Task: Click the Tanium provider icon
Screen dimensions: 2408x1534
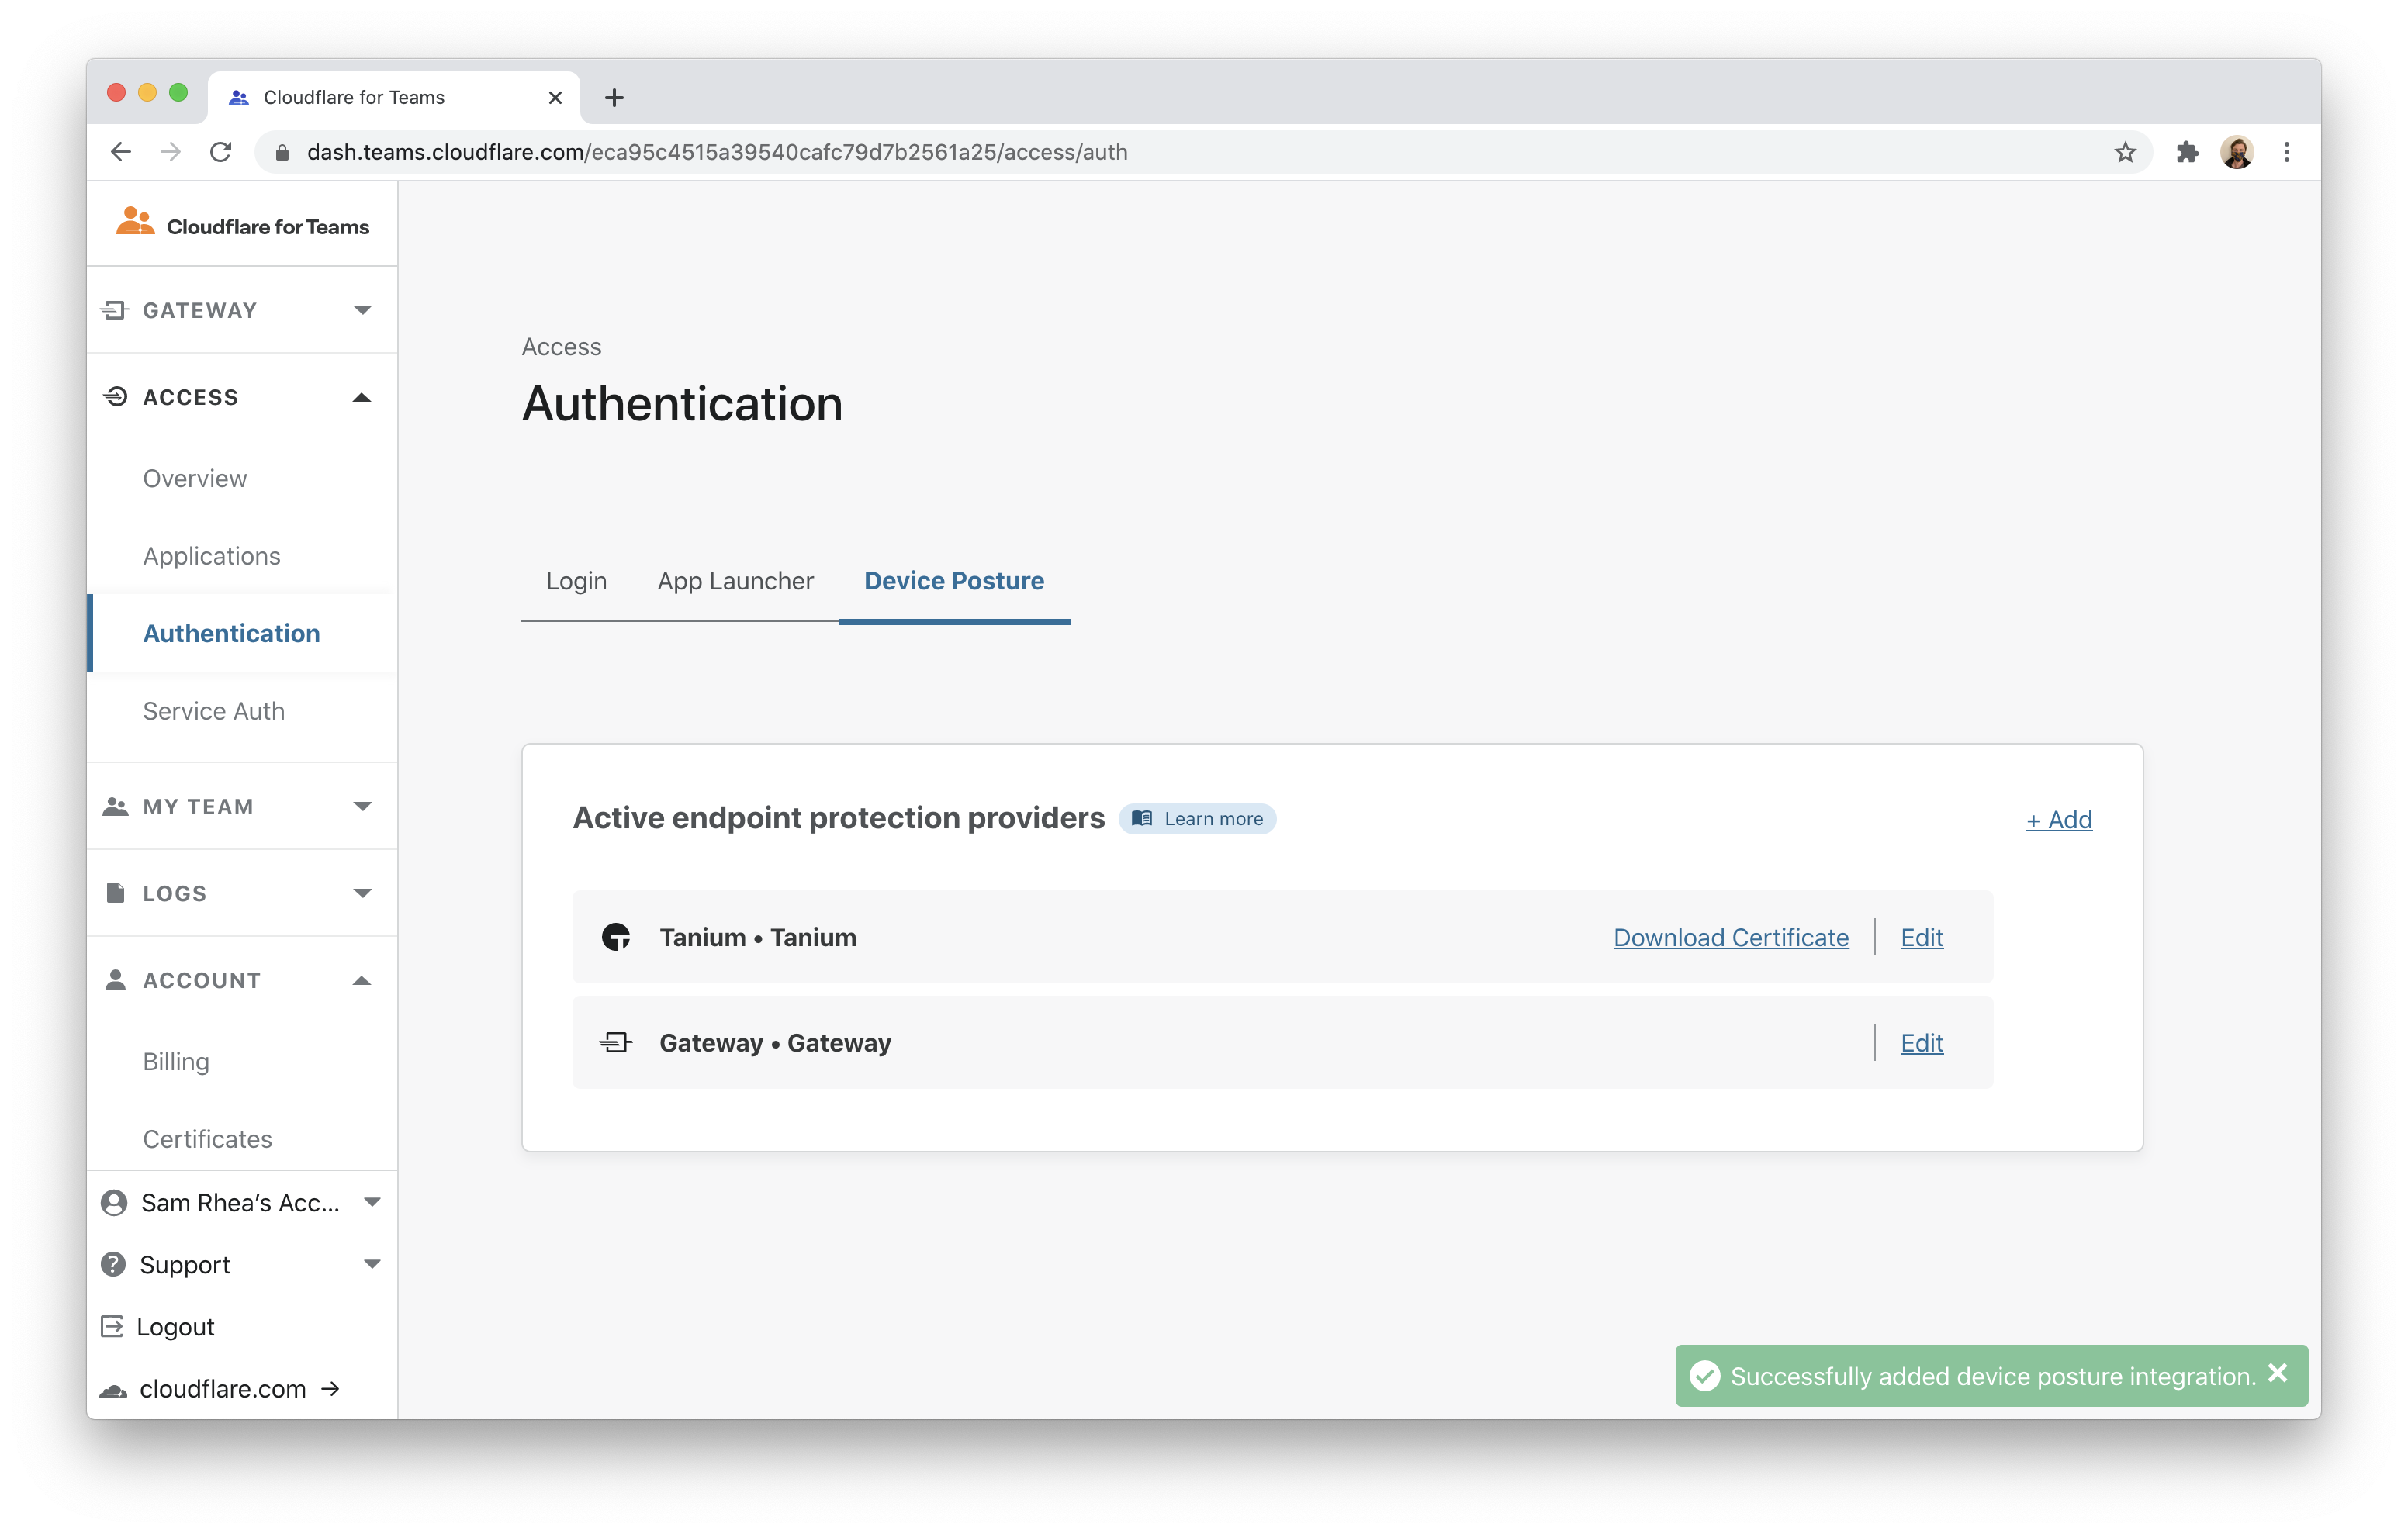Action: pos(616,937)
